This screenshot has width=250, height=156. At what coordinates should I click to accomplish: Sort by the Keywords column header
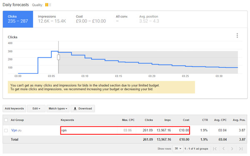[67, 120]
